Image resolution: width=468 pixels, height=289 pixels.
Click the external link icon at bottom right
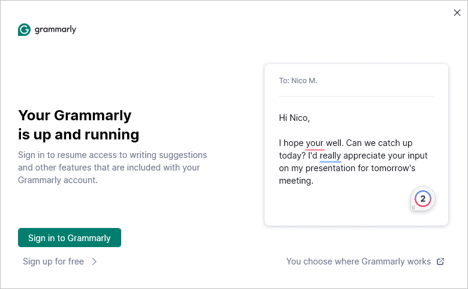click(440, 261)
